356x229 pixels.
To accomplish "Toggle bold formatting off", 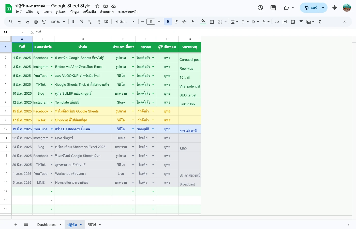I will (x=168, y=22).
